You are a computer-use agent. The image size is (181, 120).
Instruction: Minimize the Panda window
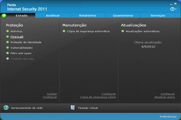[171, 4]
